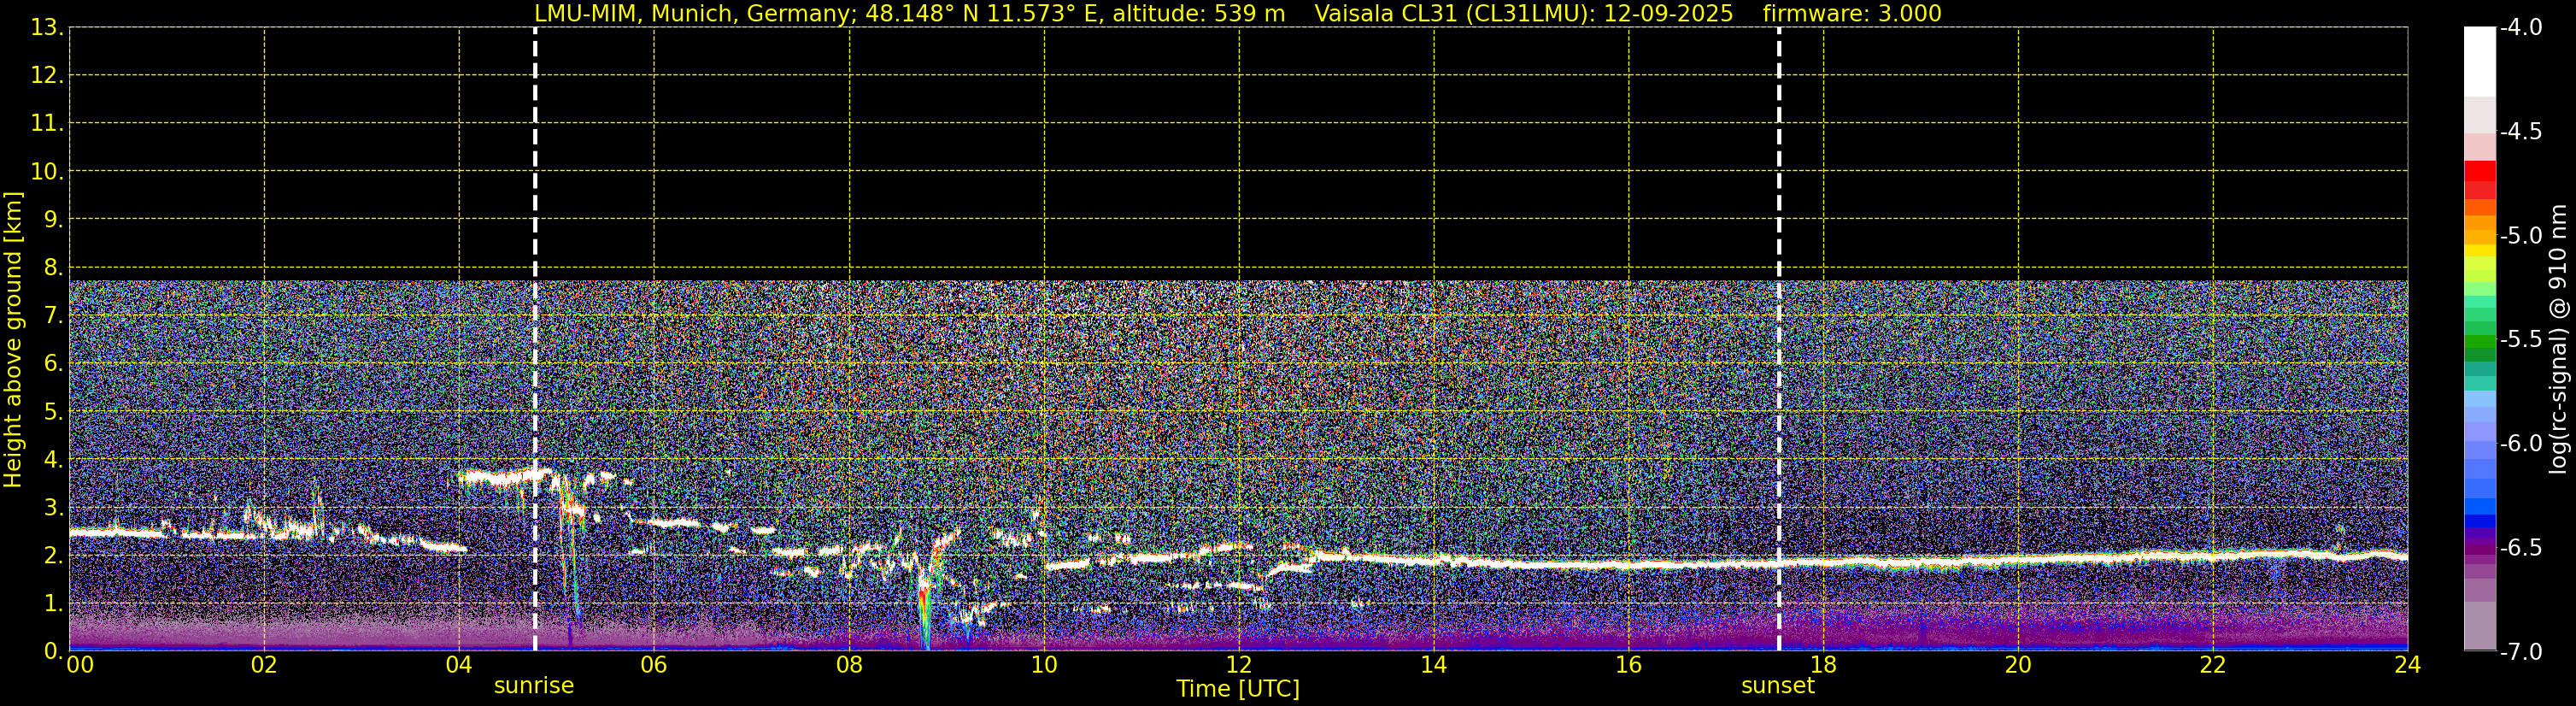Viewport: 2576px width, 706px height.
Task: Click the Time [UTC] axis title
Action: [x=1238, y=689]
